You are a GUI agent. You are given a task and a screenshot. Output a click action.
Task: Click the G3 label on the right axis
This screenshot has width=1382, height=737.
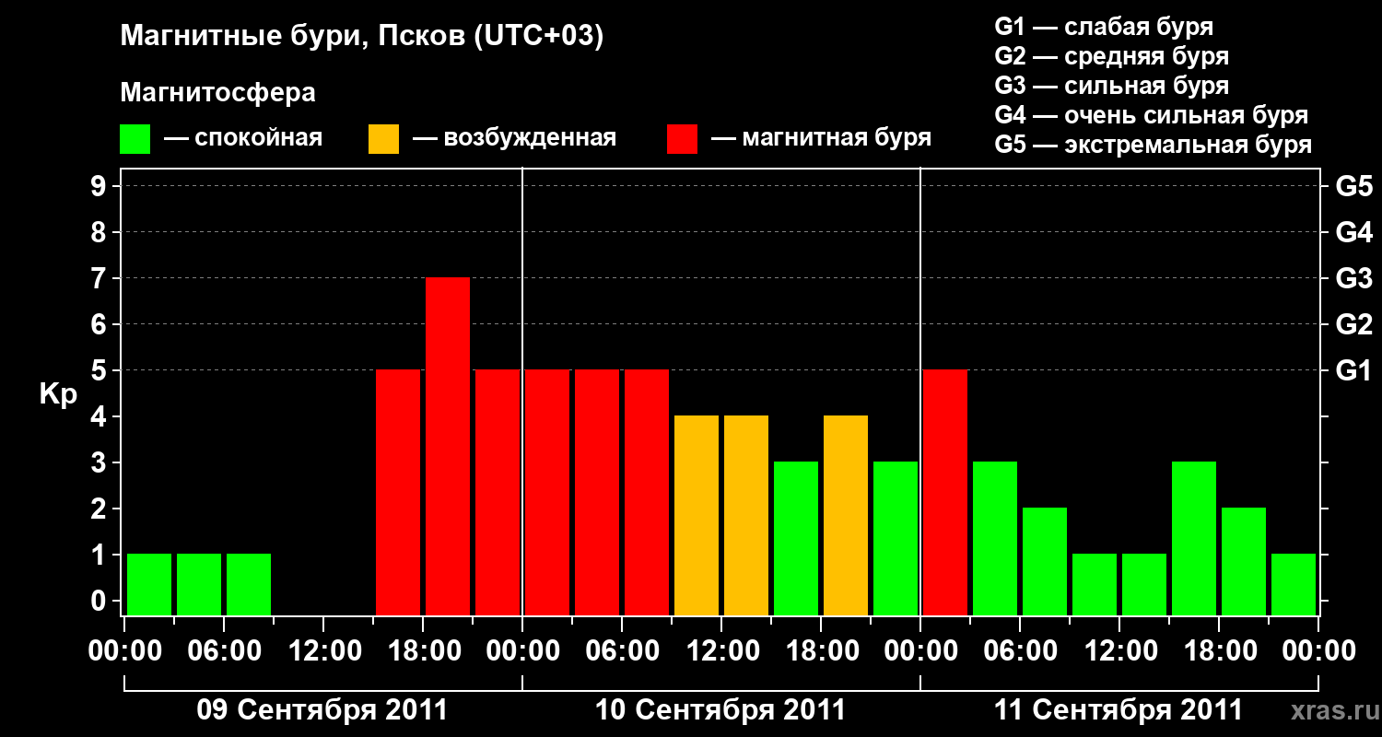tap(1353, 278)
